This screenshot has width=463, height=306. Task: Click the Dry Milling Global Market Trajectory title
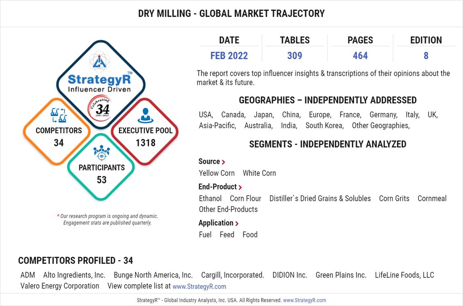click(x=231, y=13)
